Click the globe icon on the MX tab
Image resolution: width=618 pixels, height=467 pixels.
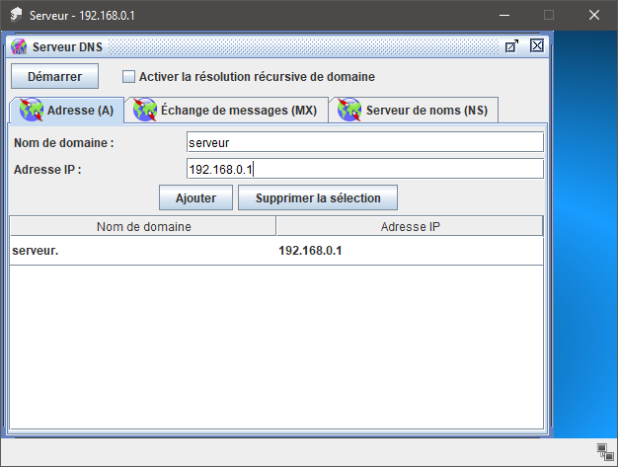pos(145,110)
